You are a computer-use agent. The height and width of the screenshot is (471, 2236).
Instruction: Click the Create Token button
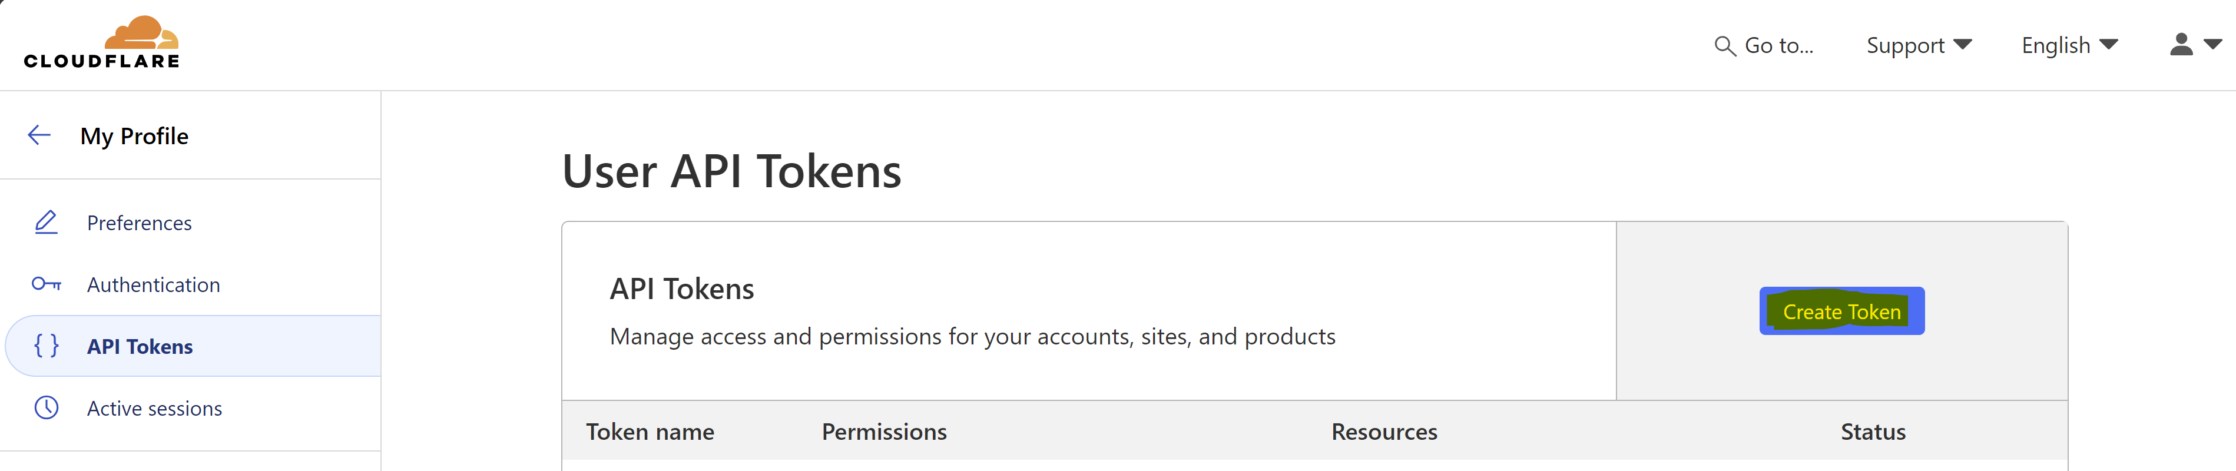[1842, 310]
